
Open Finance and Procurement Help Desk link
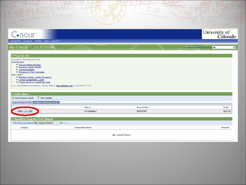pos(35,82)
